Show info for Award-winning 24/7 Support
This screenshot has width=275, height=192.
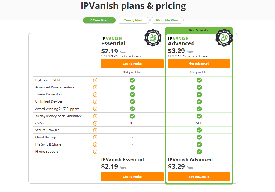pyautogui.click(x=95, y=109)
